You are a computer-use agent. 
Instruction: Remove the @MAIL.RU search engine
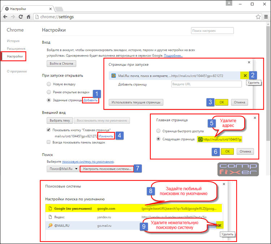tap(220, 225)
